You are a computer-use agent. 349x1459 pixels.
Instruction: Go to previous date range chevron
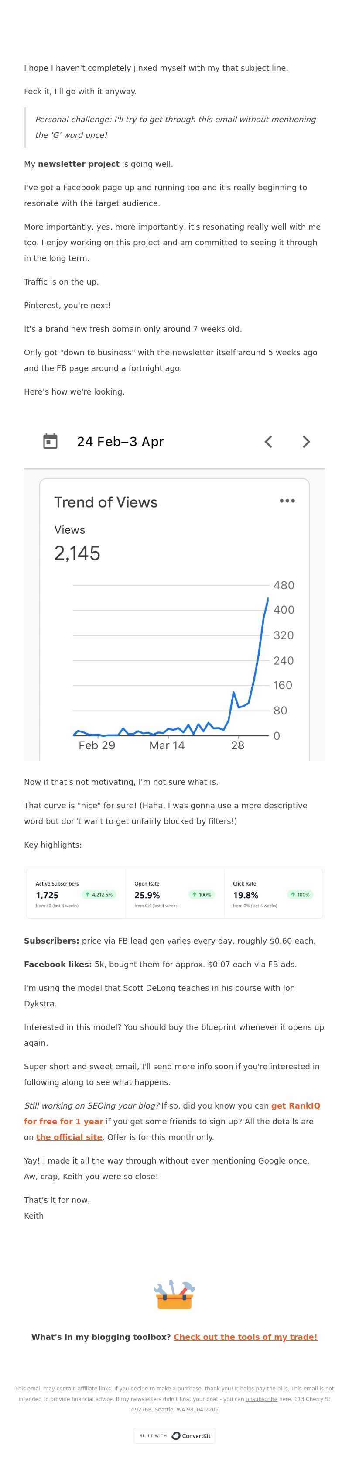point(269,442)
